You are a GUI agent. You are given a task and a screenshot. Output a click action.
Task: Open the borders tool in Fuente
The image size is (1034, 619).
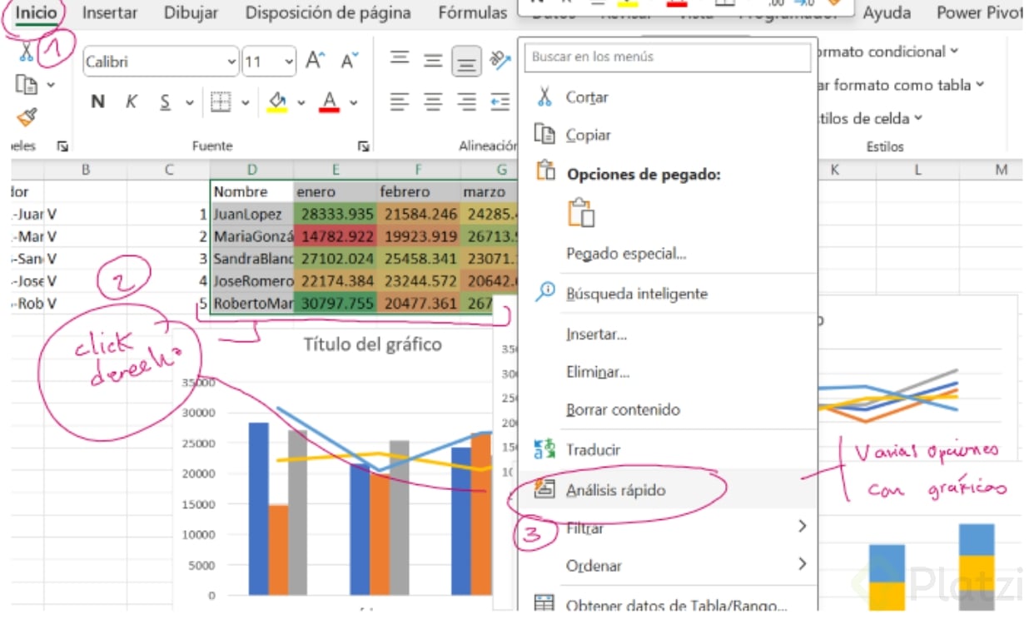coord(220,102)
